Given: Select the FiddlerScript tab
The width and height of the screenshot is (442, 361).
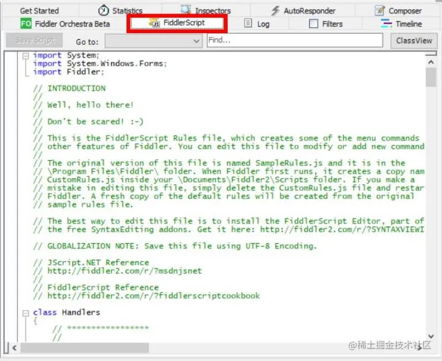Looking at the screenshot, I should [x=177, y=23].
